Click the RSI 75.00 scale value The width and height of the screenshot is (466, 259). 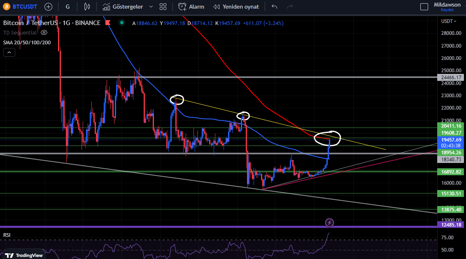(447, 238)
